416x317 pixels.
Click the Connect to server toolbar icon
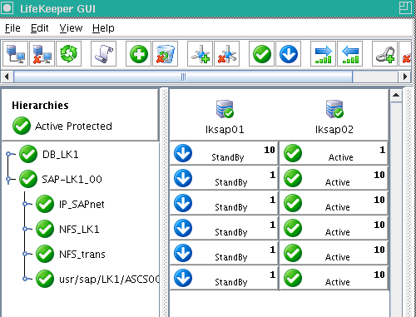click(15, 54)
